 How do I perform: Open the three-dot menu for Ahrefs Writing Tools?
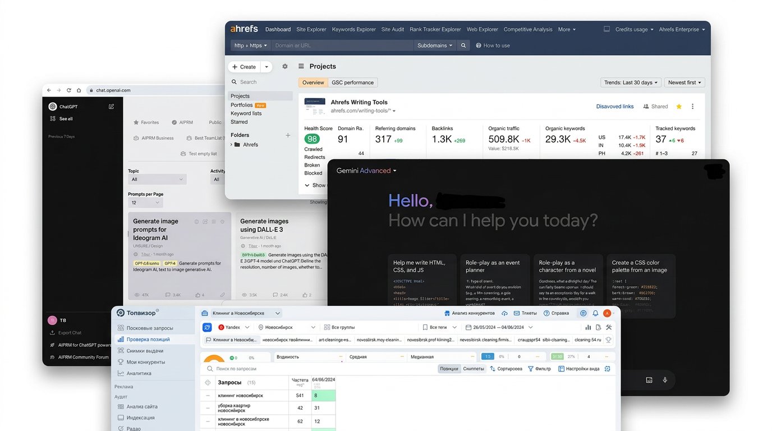(692, 107)
